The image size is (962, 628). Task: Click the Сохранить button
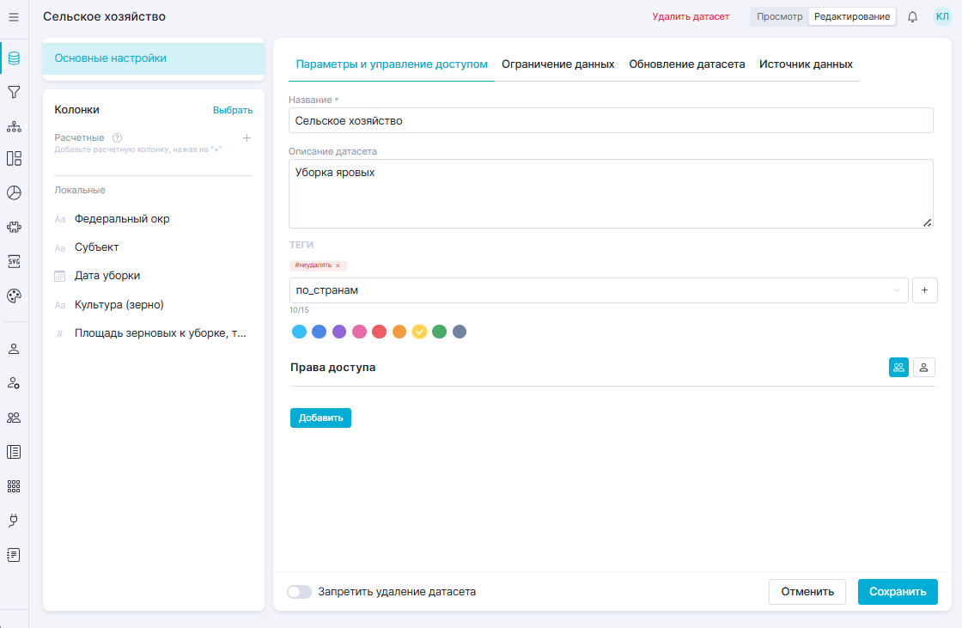click(x=898, y=592)
